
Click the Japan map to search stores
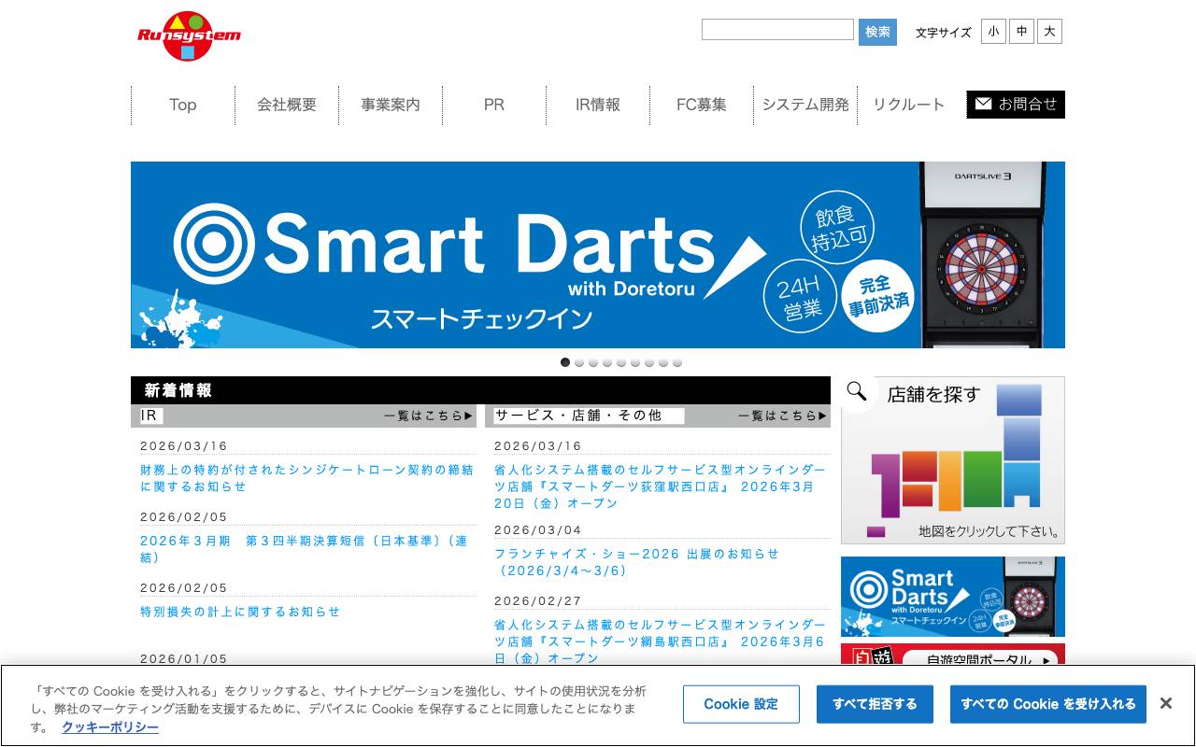[953, 467]
